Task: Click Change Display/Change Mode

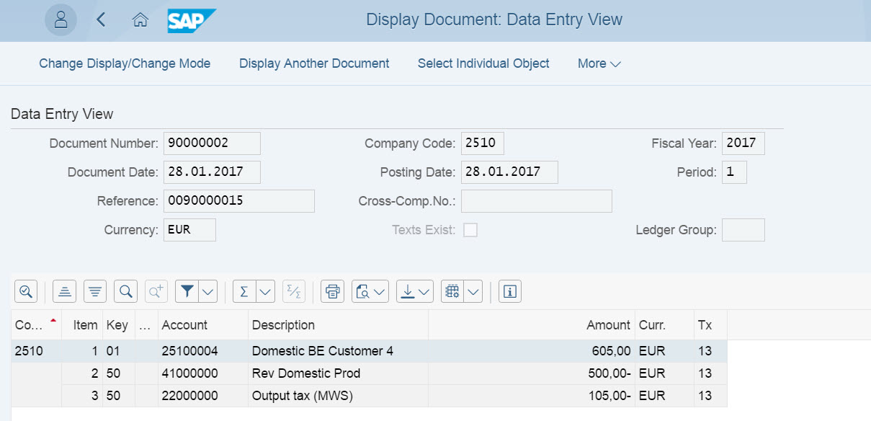Action: point(125,63)
